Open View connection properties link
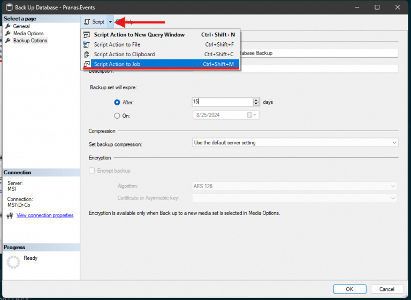411x300 pixels. click(45, 216)
